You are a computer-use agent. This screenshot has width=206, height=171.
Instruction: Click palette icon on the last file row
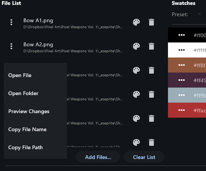click(x=136, y=142)
